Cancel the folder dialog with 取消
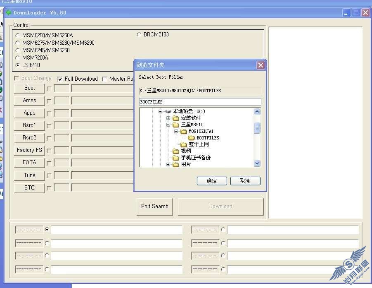Screen dimensions: 372x288 pos(245,181)
